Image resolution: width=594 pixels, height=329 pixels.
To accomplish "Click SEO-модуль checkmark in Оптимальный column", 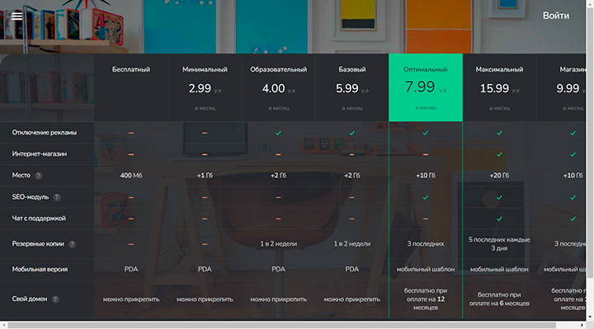I will click(426, 197).
